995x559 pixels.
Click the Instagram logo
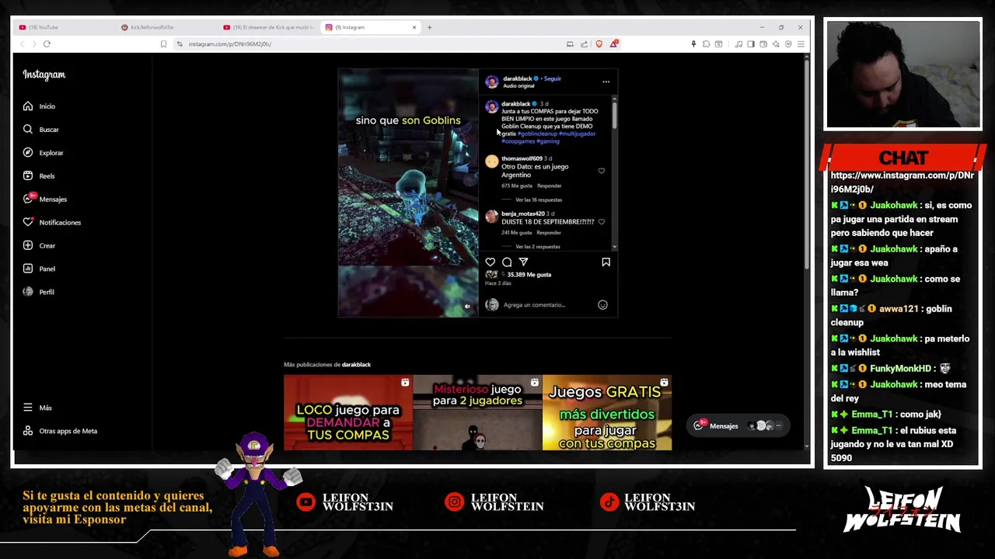(x=44, y=75)
